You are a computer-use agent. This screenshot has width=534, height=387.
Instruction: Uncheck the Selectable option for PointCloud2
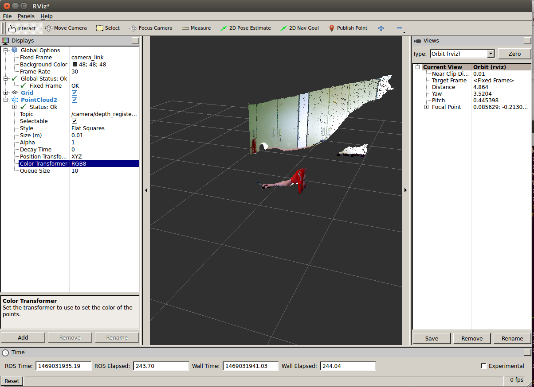75,121
